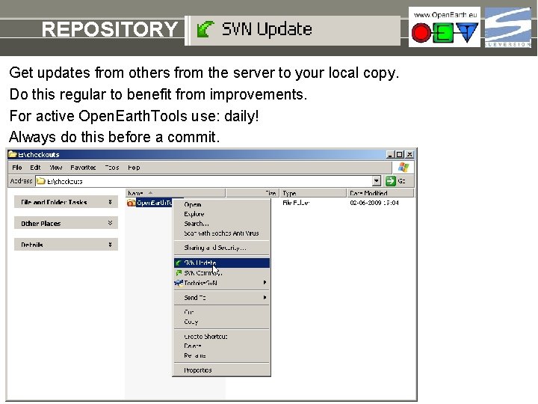Select Scan with Sophos Anti-Virus
The image size is (538, 404).
point(222,233)
